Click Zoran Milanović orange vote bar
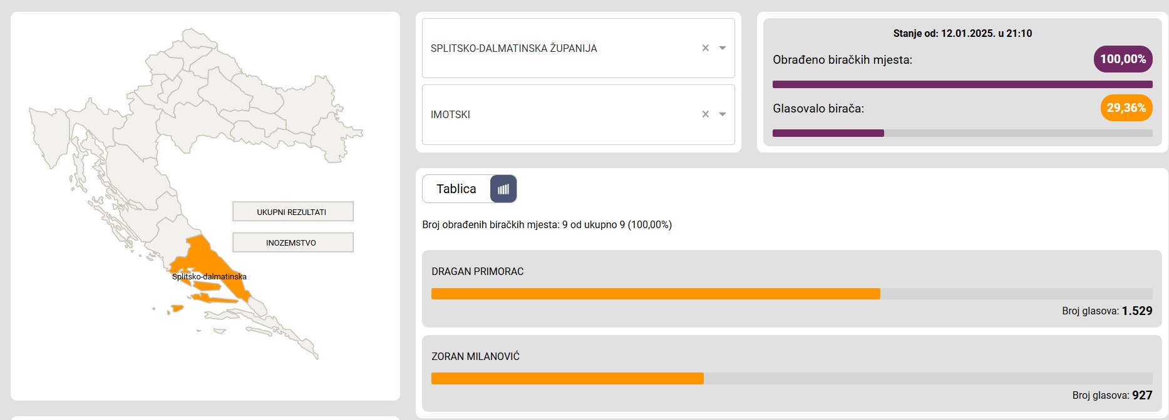 [x=567, y=378]
